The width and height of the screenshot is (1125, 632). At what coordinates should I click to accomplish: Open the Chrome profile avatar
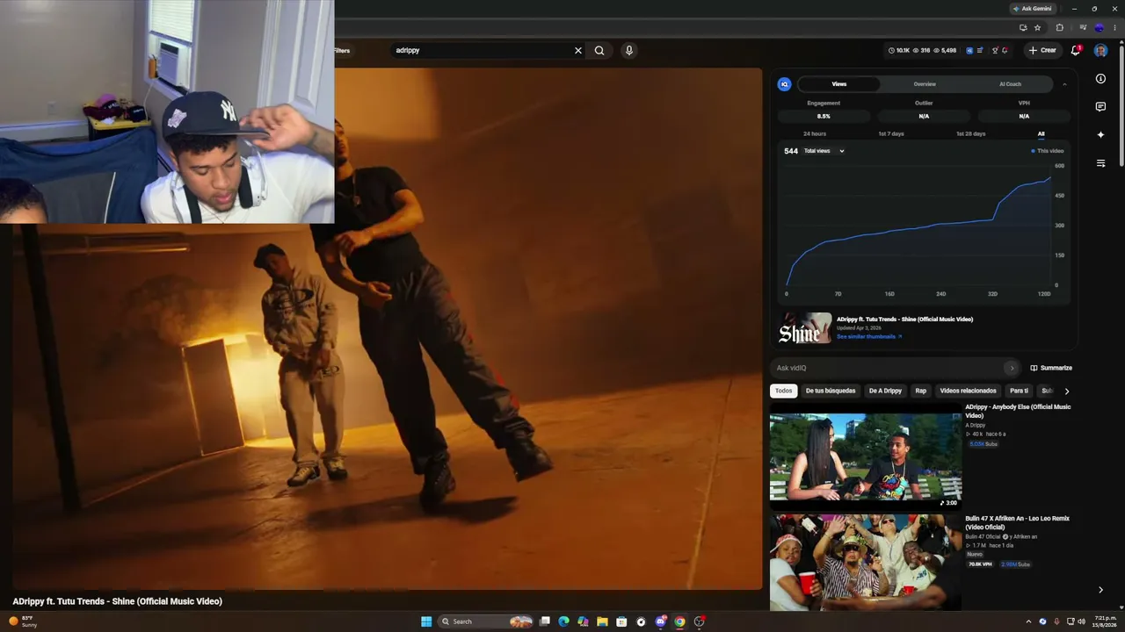point(1099,28)
